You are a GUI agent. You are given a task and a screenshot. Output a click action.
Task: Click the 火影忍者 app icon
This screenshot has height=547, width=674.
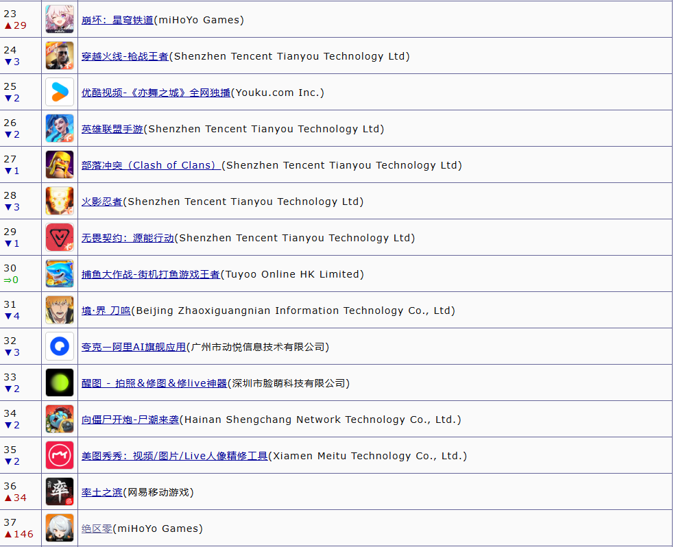tap(60, 201)
